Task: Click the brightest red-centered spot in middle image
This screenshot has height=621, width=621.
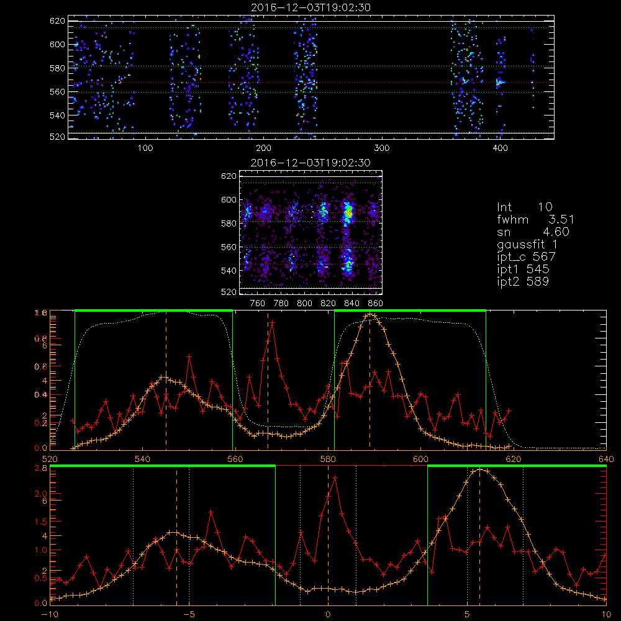Action: (348, 213)
